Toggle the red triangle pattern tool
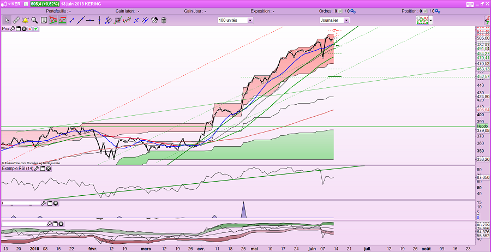This screenshot has width=491, height=252. [x=53, y=20]
